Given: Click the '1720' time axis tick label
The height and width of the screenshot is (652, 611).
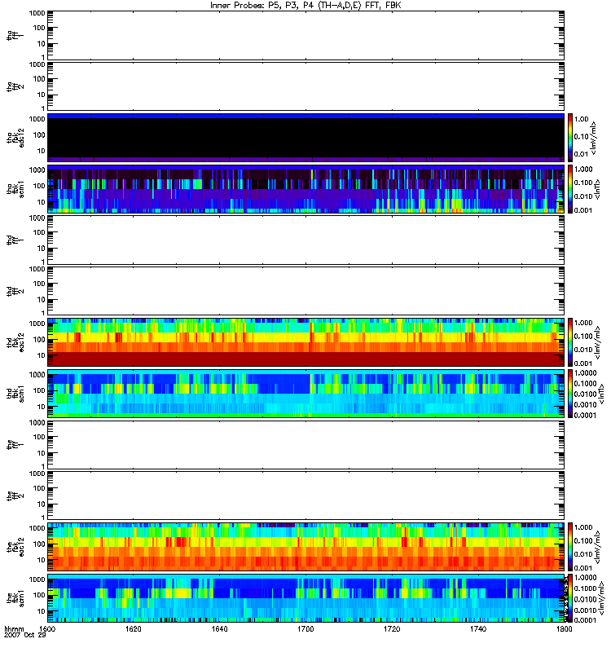Looking at the screenshot, I should (392, 628).
